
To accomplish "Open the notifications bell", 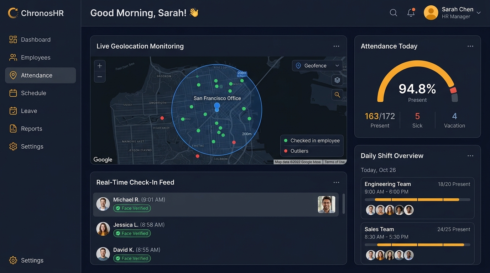I will pos(411,13).
